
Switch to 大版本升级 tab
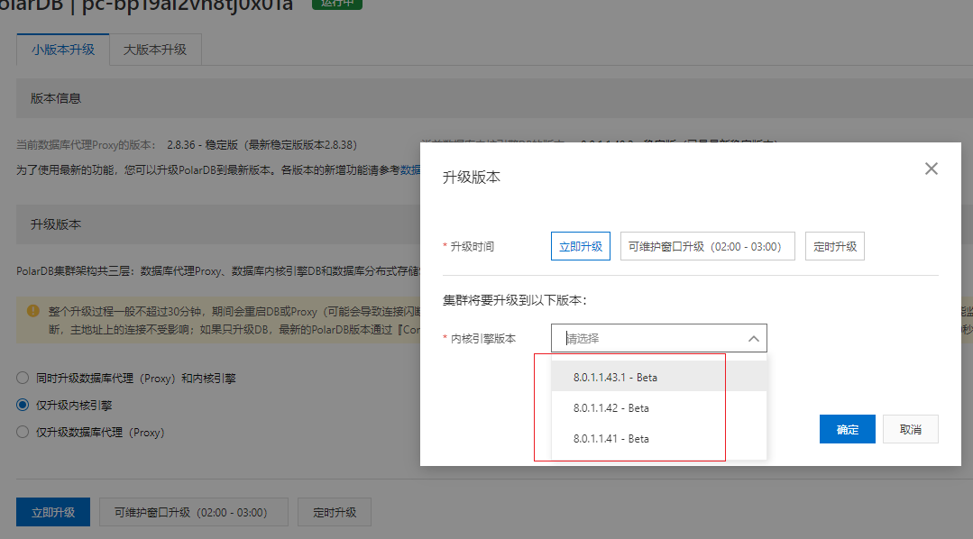(x=155, y=50)
